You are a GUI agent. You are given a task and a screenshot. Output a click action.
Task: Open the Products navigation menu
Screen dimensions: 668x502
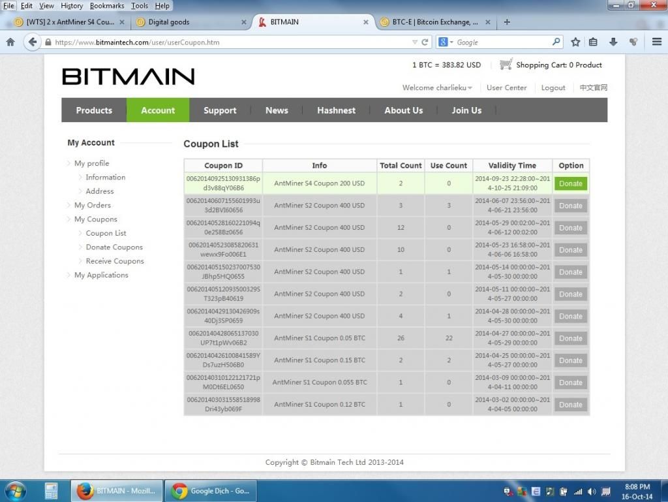[94, 110]
